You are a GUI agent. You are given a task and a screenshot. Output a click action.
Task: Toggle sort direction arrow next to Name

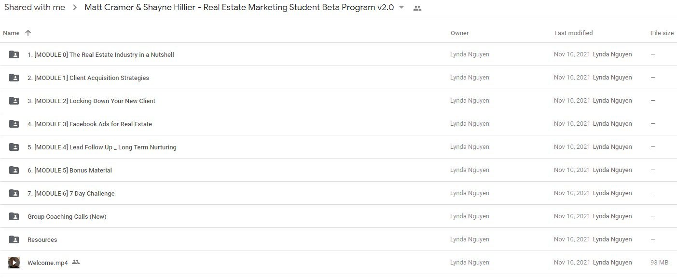[28, 33]
